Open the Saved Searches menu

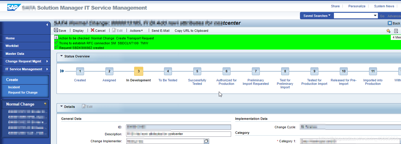point(317,16)
